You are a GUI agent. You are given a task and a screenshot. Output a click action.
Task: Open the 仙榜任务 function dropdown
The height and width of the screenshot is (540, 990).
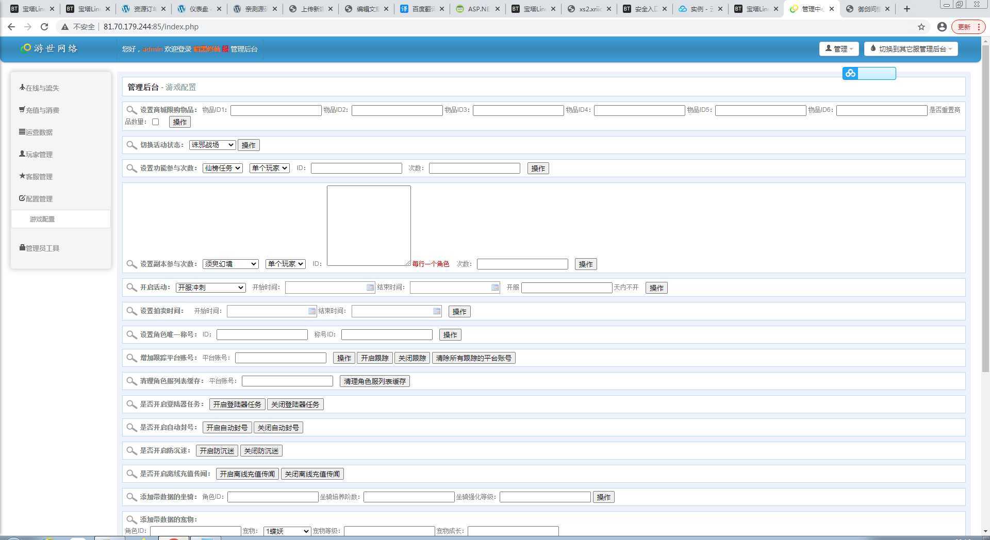point(222,168)
